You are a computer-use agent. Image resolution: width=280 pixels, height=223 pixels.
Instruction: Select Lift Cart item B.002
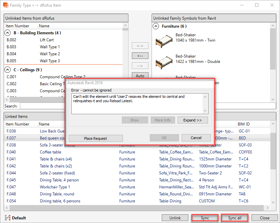pyautogui.click(x=47, y=40)
